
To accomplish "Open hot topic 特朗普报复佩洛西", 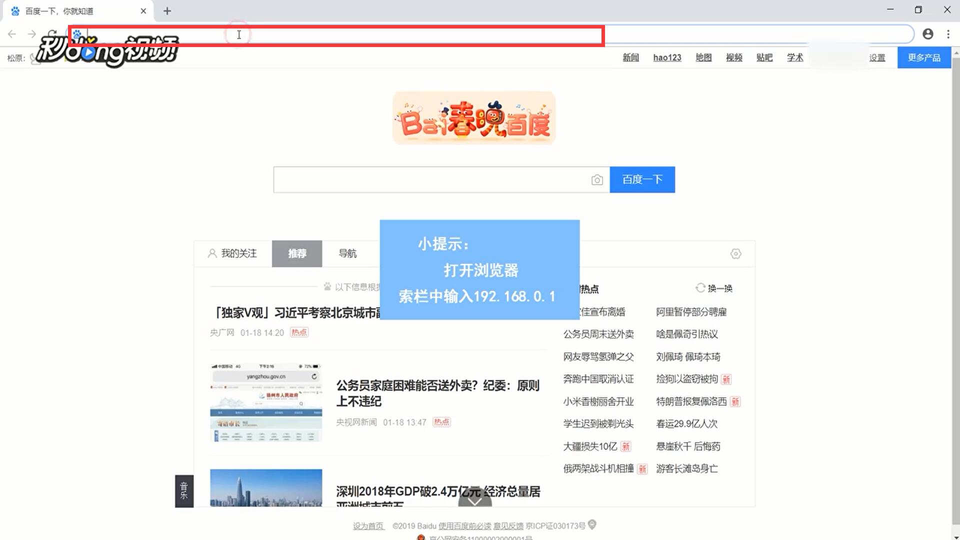I will click(x=691, y=401).
